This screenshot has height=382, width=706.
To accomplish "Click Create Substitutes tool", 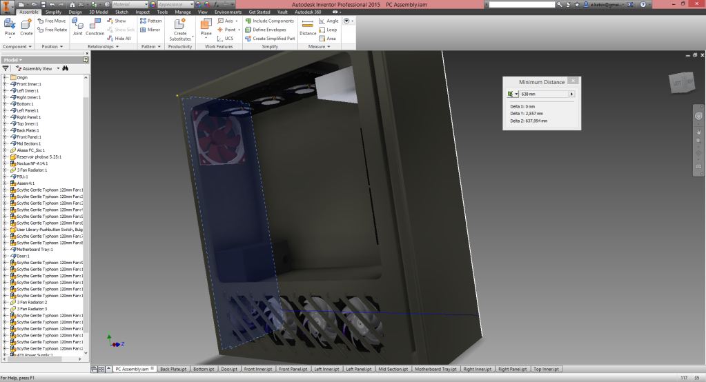I will [180, 30].
